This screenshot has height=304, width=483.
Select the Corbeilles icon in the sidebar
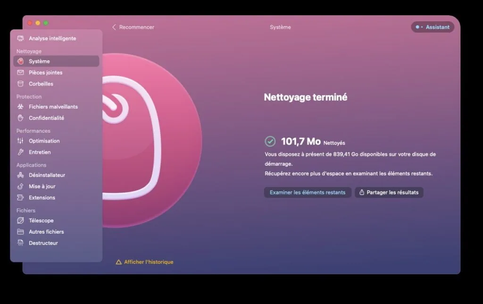[21, 84]
